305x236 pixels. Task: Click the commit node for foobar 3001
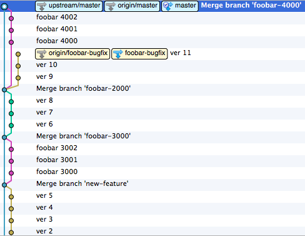coord(11,161)
